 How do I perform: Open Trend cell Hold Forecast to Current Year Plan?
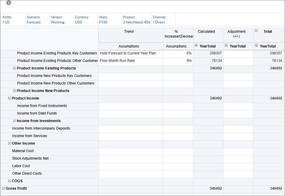point(131,53)
